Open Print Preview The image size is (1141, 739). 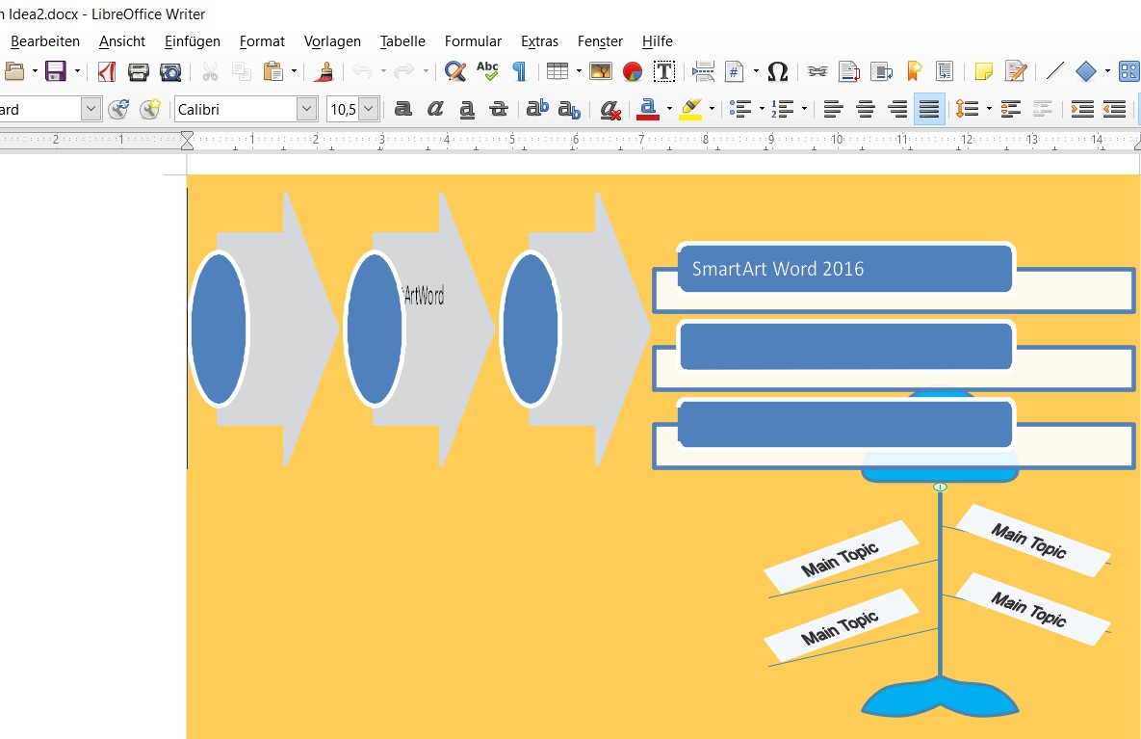click(170, 71)
